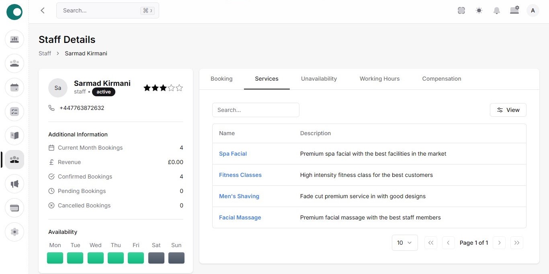Open the laptop with gear icon
The width and height of the screenshot is (549, 274).
(514, 10)
